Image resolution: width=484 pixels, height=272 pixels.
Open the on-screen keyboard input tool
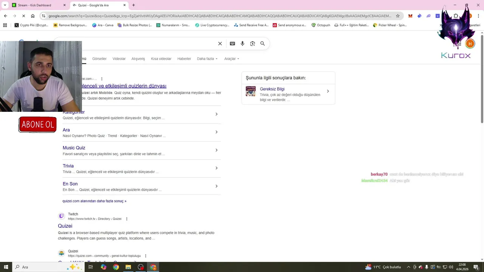tap(233, 43)
